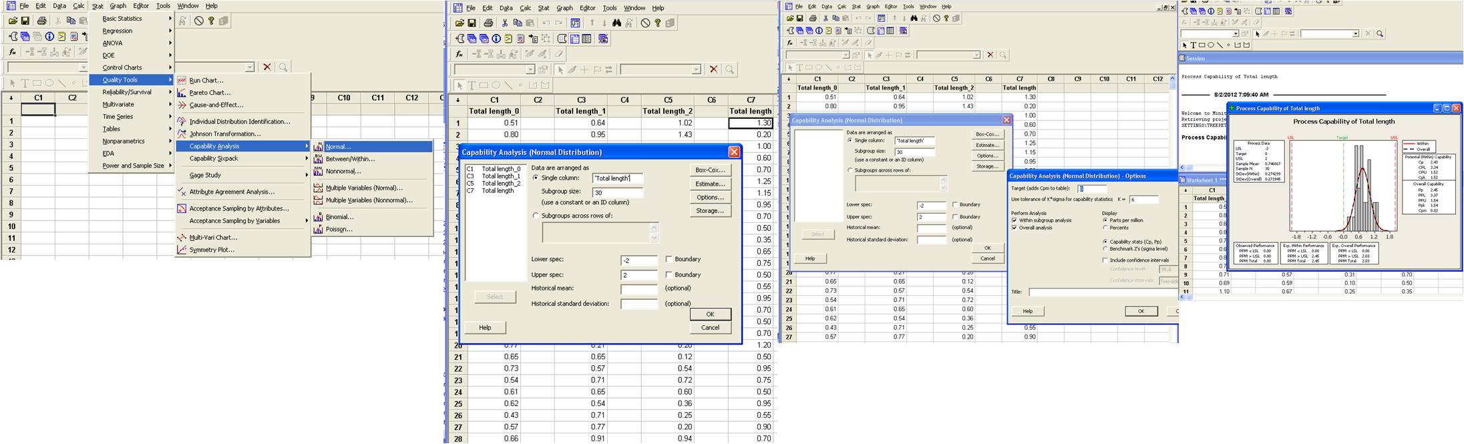The width and height of the screenshot is (1464, 444).
Task: Expand the Capability Sixpack submenu
Action: tap(243, 159)
